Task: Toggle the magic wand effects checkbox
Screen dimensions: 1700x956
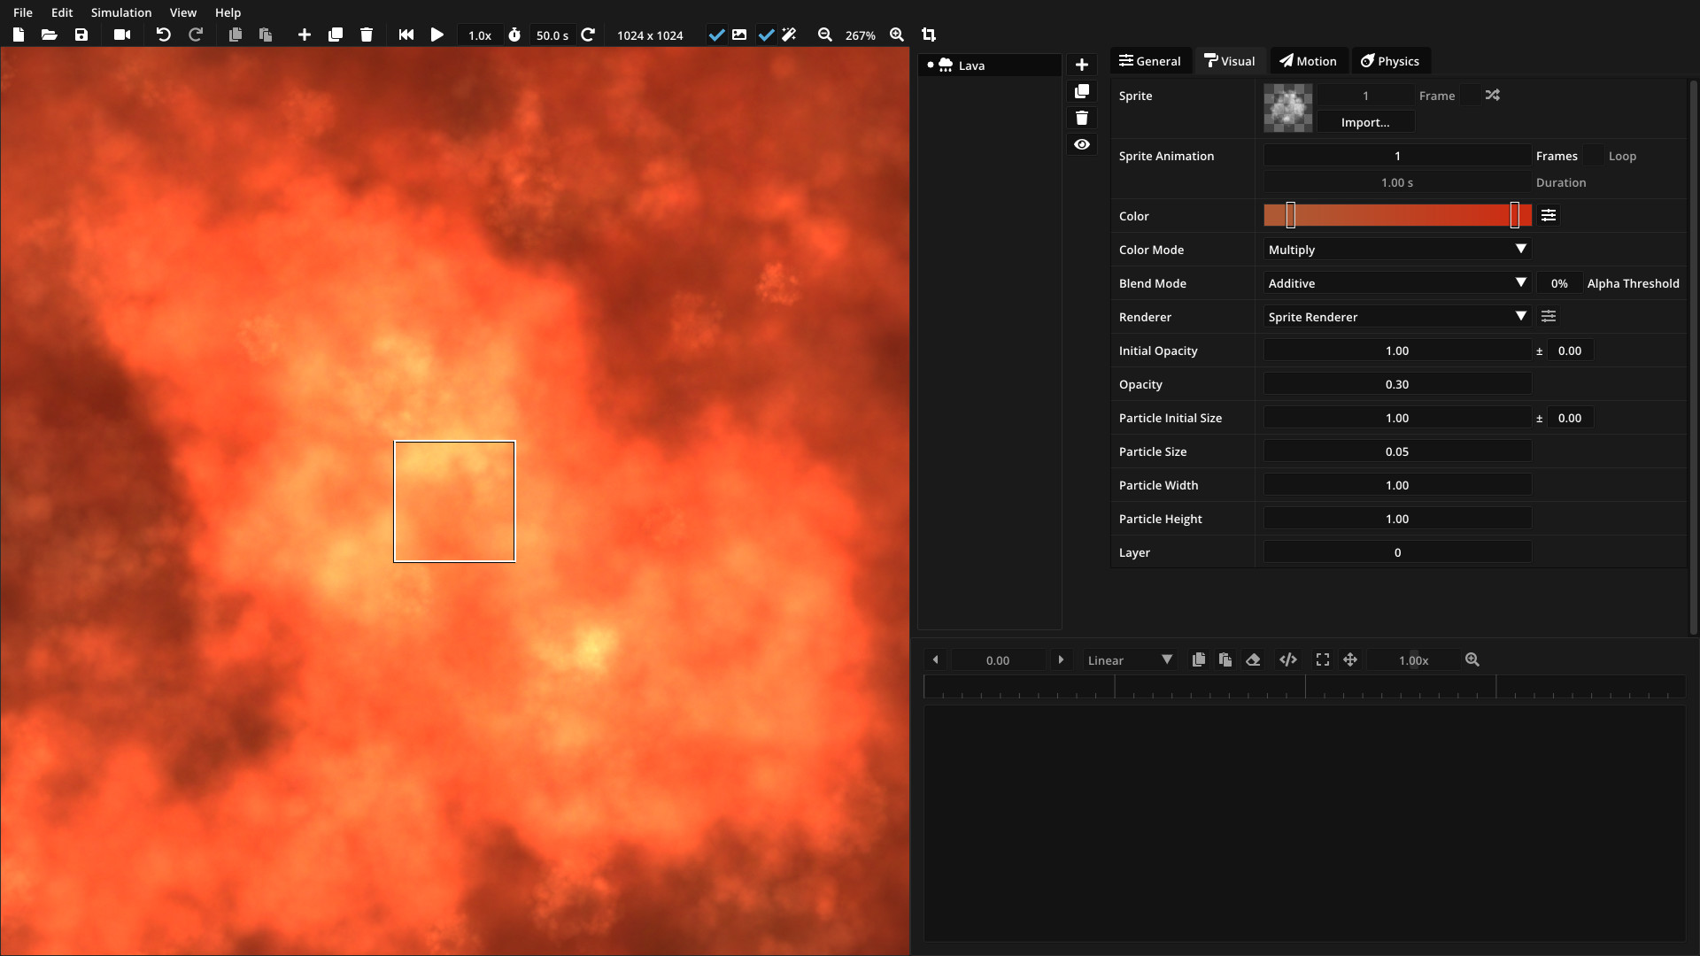Action: (767, 35)
